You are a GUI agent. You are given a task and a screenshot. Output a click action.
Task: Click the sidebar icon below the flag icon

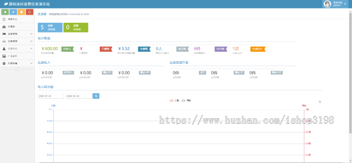4,42
